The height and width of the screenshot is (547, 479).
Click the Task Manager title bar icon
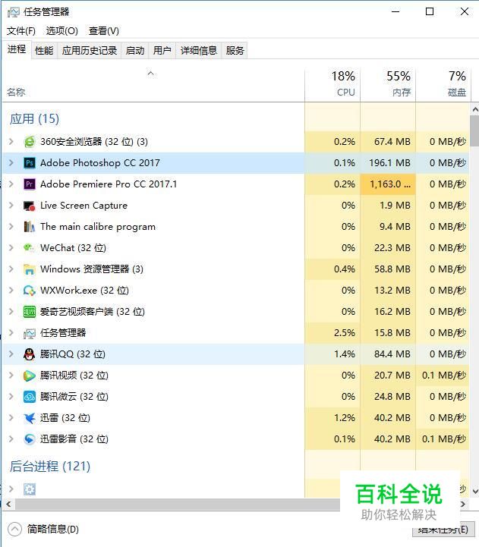click(x=13, y=12)
